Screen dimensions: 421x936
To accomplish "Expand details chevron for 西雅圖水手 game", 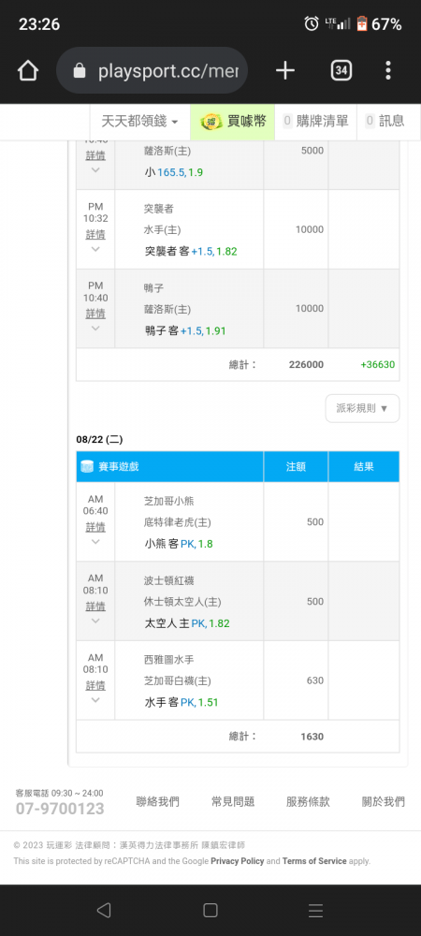I will click(95, 700).
